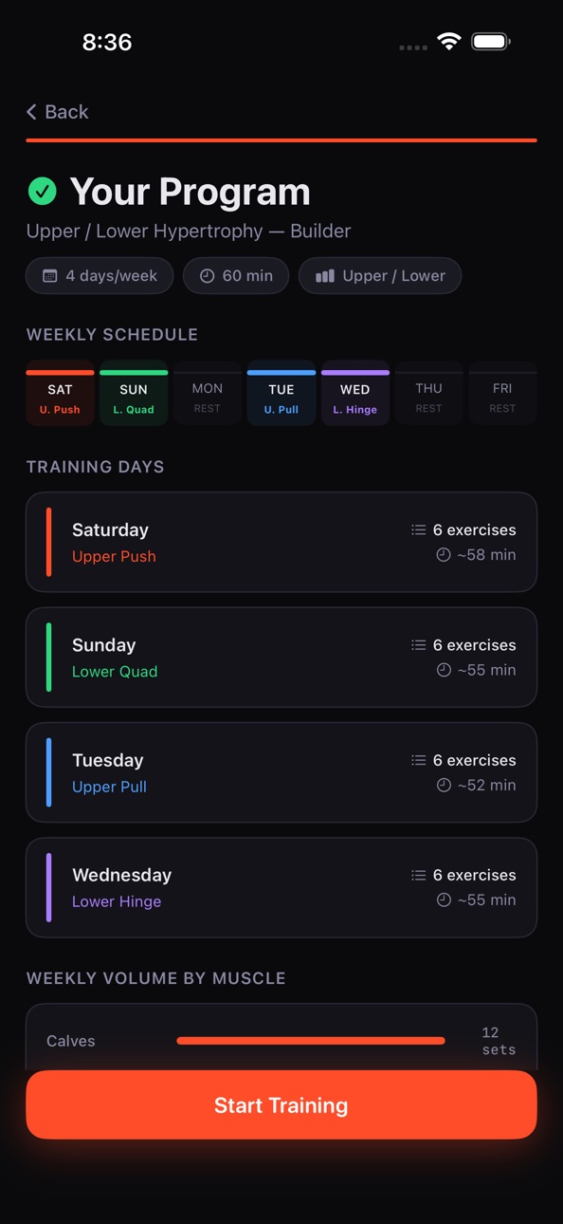Tap the calendar icon in 4 days/week chip
563x1224 pixels.
(x=50, y=276)
